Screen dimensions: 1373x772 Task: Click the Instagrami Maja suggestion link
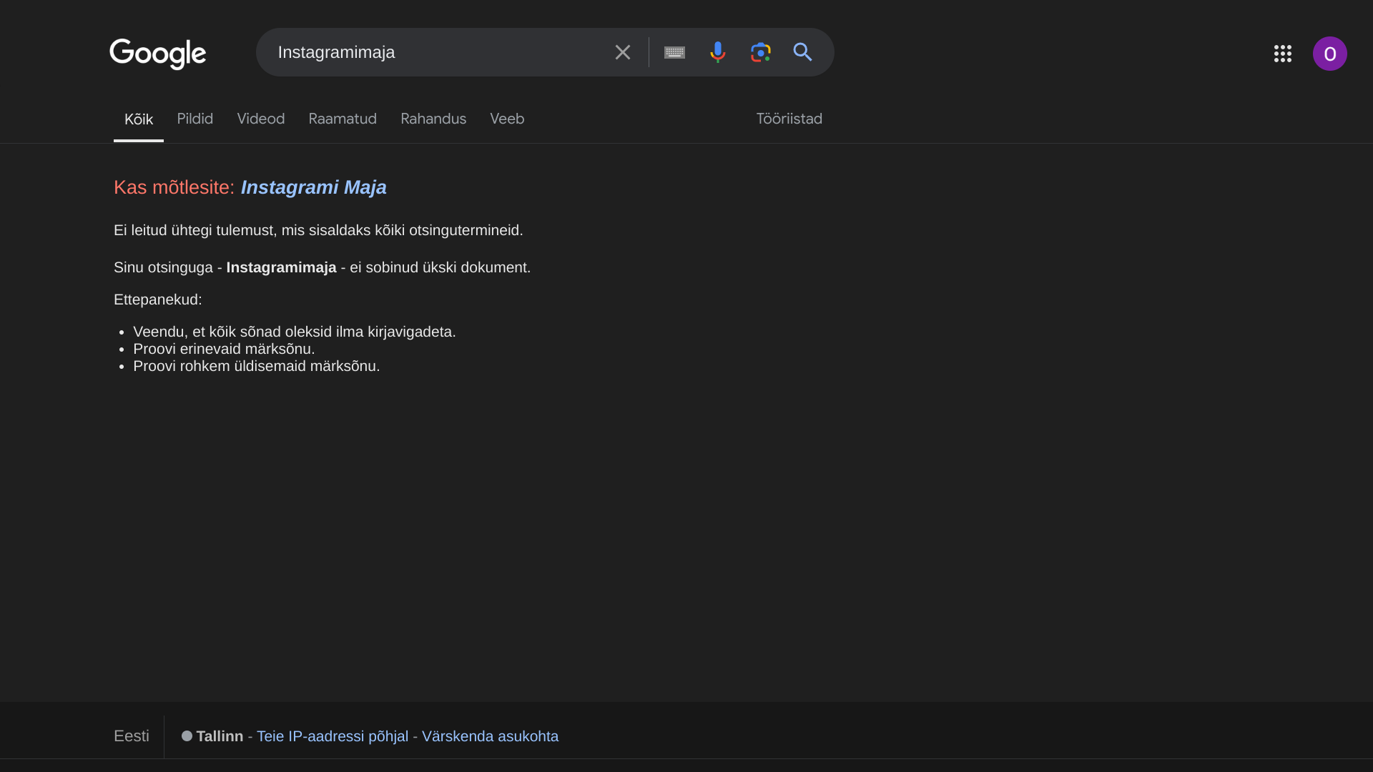click(x=313, y=187)
